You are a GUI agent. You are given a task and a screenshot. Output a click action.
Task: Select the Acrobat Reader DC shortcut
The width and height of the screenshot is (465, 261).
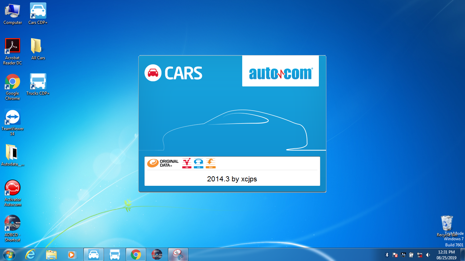(13, 52)
